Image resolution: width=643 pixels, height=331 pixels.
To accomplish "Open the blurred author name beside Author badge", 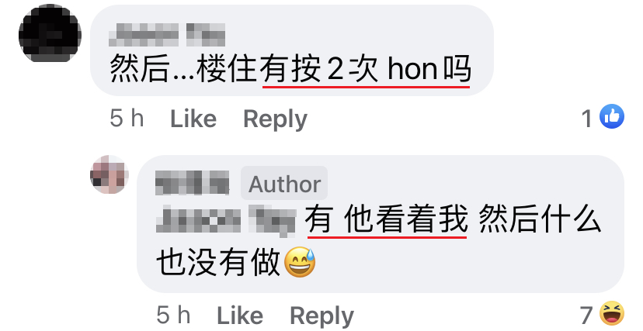I will [193, 183].
